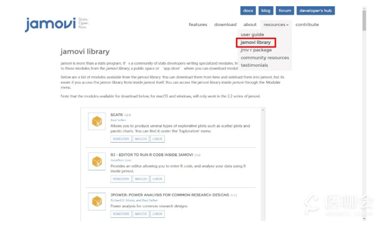Click the jpower module package icon
Image resolution: width=390 pixels, height=227 pixels.
pyautogui.click(x=96, y=201)
